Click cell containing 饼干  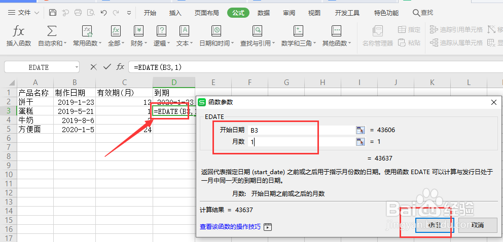point(35,102)
